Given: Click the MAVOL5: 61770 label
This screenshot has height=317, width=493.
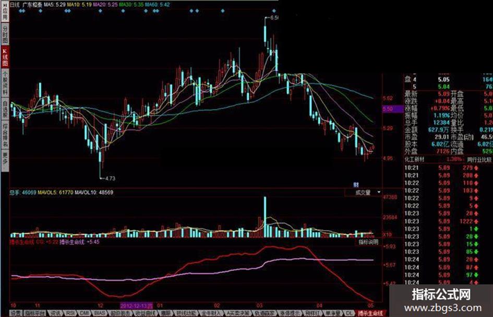Looking at the screenshot, I should click(x=55, y=193).
